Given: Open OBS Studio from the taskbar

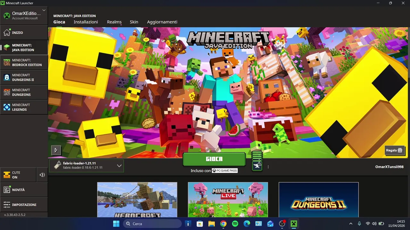Looking at the screenshot, I should 282,224.
